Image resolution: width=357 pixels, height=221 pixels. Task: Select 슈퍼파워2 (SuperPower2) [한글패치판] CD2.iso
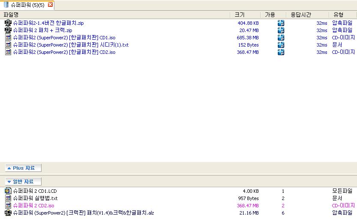pos(64,52)
